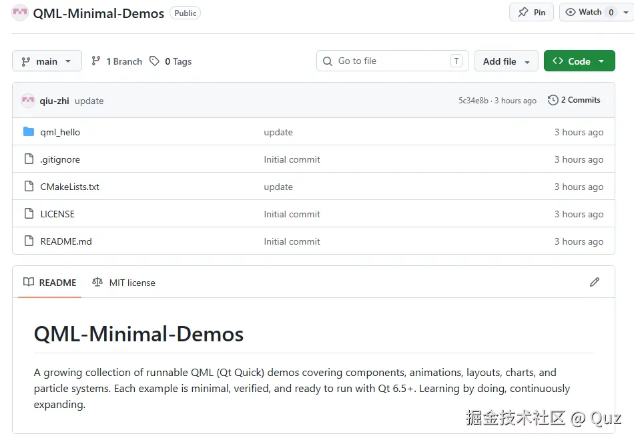Open the 1 Branch link
The height and width of the screenshot is (440, 634).
(117, 61)
